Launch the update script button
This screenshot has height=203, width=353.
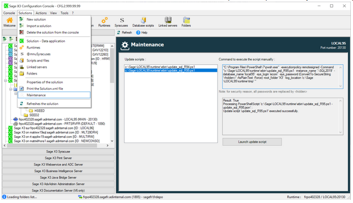click(x=252, y=142)
